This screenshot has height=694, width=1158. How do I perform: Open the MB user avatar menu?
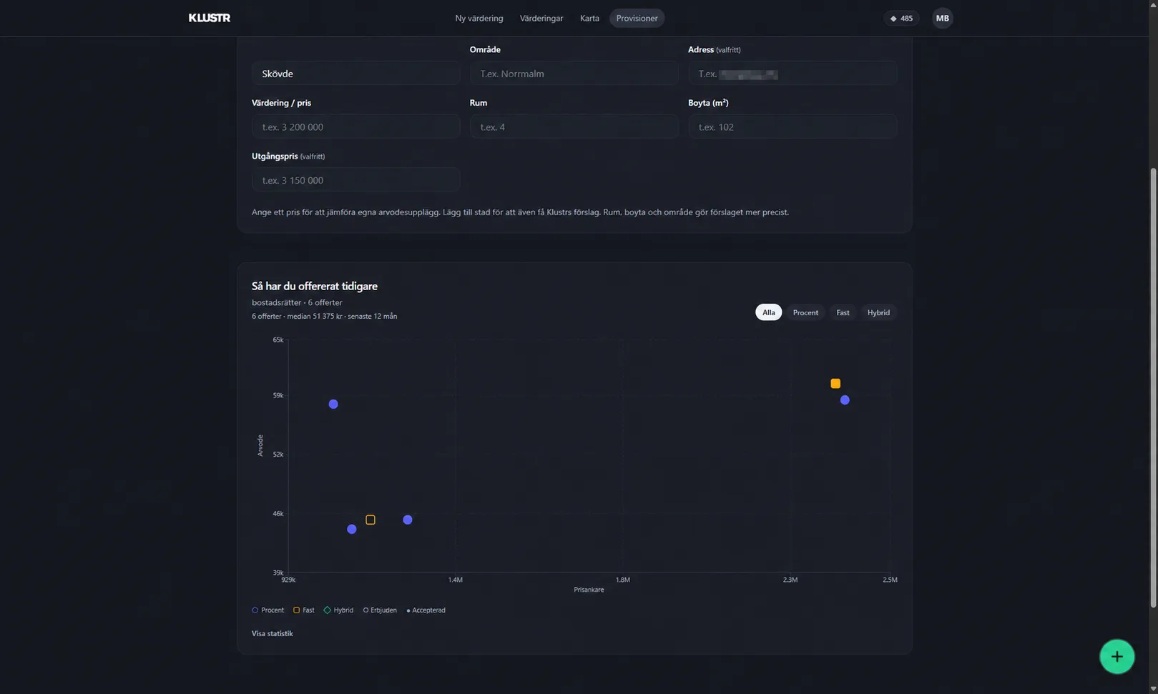[942, 18]
